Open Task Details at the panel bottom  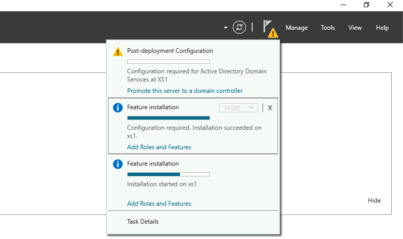[143, 222]
